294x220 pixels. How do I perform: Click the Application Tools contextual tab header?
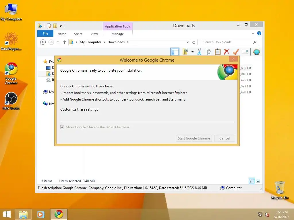tap(118, 26)
